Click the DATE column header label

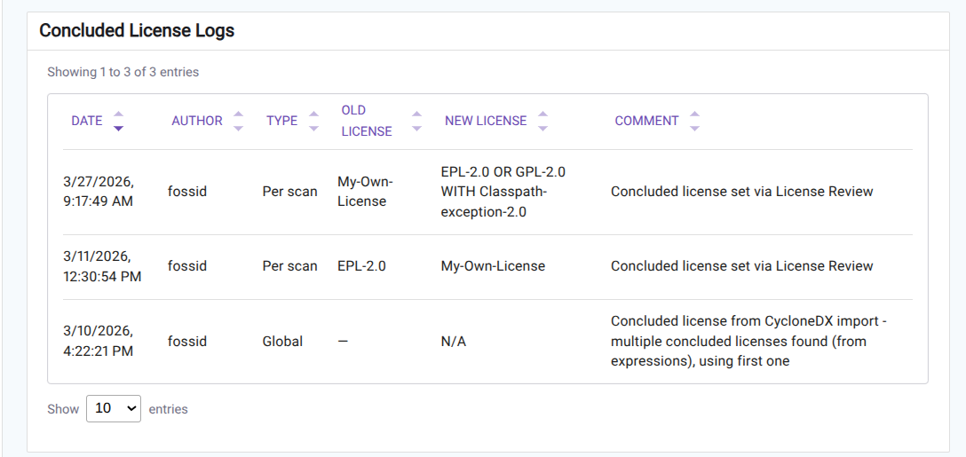click(87, 121)
